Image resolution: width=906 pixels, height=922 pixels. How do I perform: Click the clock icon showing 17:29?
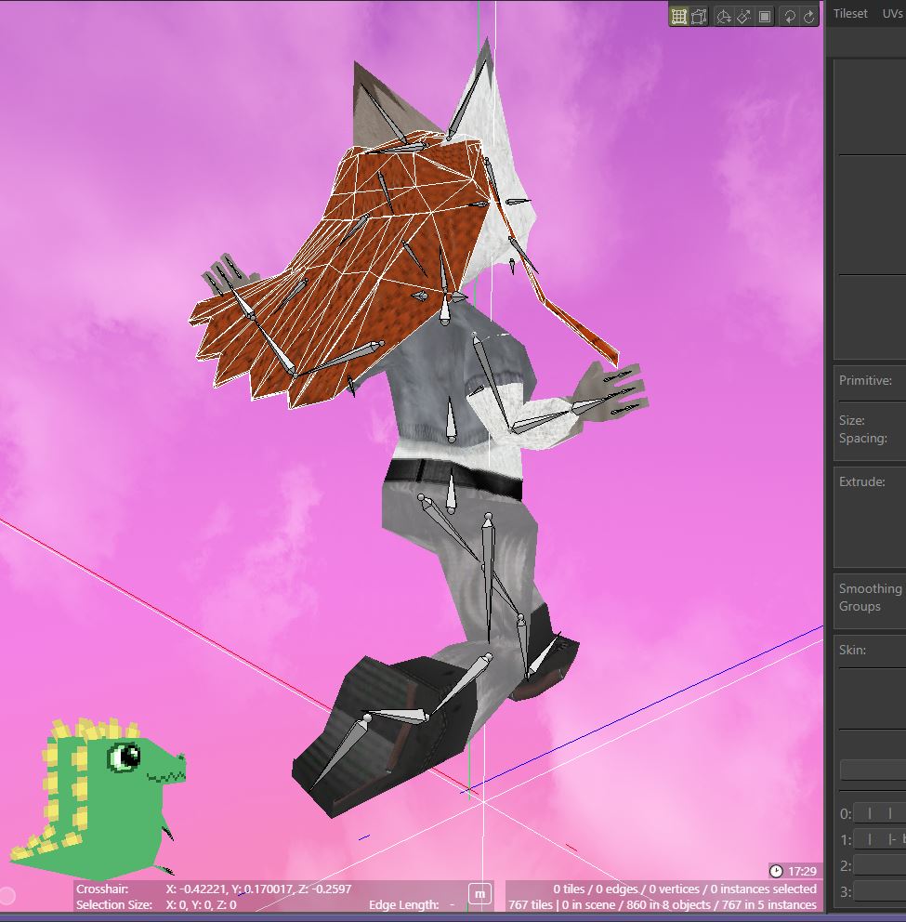pyautogui.click(x=777, y=872)
